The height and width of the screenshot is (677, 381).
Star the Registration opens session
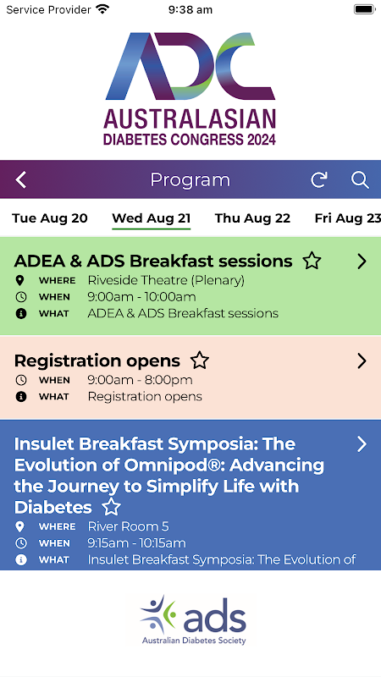click(200, 361)
